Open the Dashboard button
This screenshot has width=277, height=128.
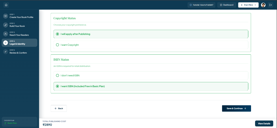pyautogui.click(x=227, y=5)
